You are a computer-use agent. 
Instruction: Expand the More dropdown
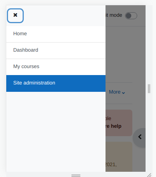tap(117, 92)
